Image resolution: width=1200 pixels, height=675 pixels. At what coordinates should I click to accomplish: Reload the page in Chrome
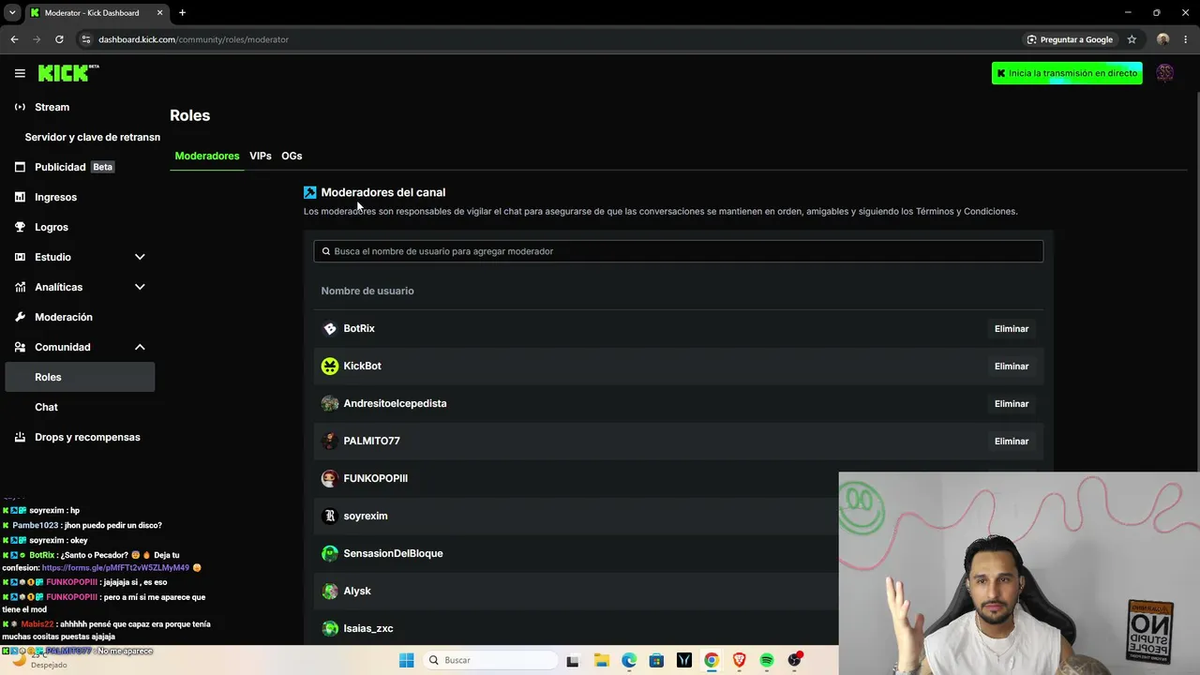(x=59, y=39)
